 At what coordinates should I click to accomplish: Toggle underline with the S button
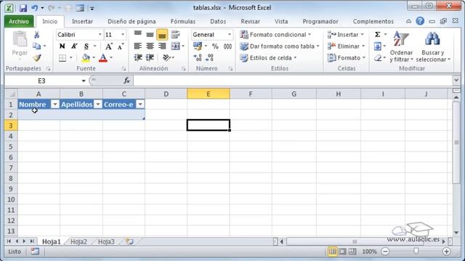pos(86,46)
